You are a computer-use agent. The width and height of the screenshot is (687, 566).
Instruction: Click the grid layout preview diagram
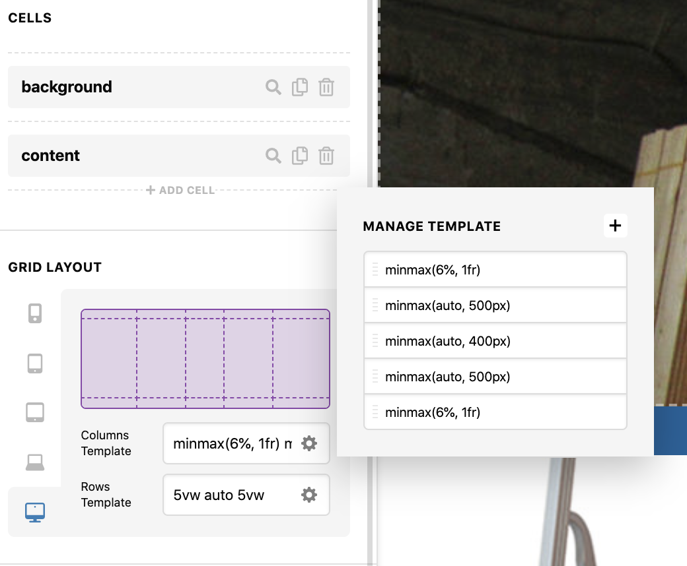[x=205, y=359]
